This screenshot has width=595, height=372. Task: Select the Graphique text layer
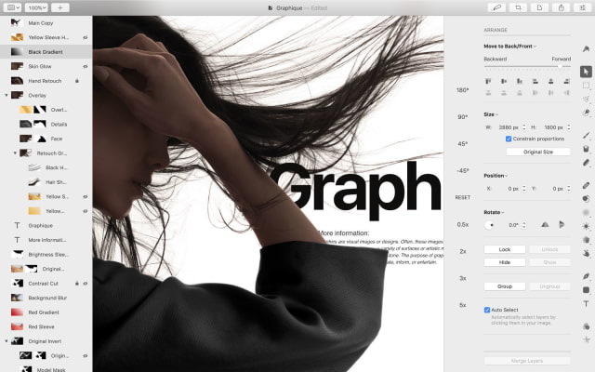click(41, 225)
